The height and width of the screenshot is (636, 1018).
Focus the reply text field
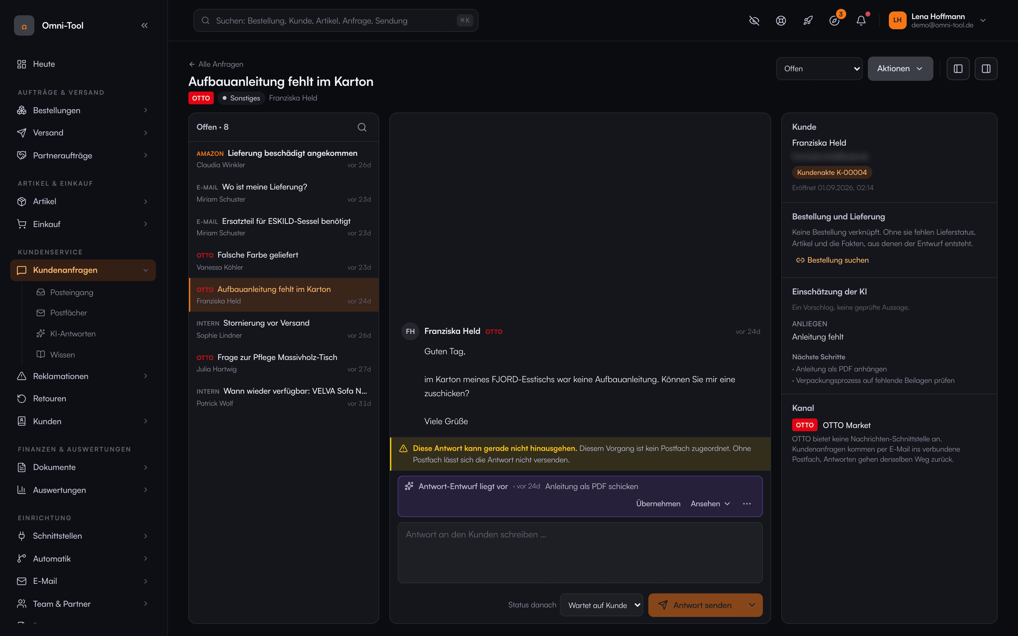pyautogui.click(x=580, y=552)
